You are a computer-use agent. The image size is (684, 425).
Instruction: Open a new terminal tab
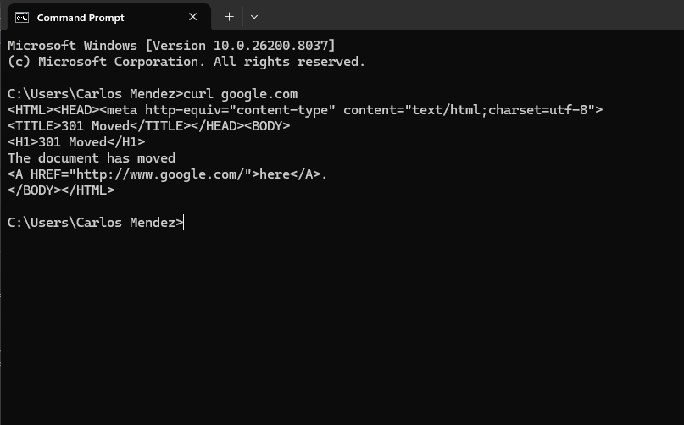pos(229,17)
